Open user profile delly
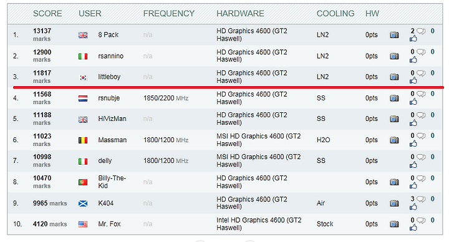Viewport: 449px width, 242px height. (x=105, y=161)
